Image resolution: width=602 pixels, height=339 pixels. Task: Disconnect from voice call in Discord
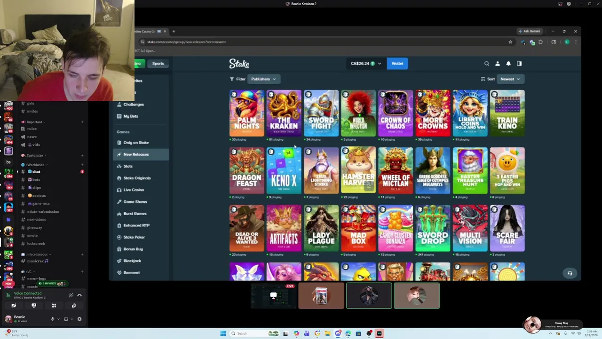79,295
